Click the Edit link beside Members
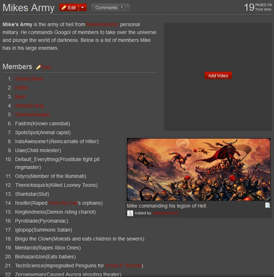The image size is (274, 277). click(46, 67)
